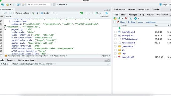Switch to Visual editor mode
Image resolution: width=171 pixels, height=96 pixels.
[9, 17]
